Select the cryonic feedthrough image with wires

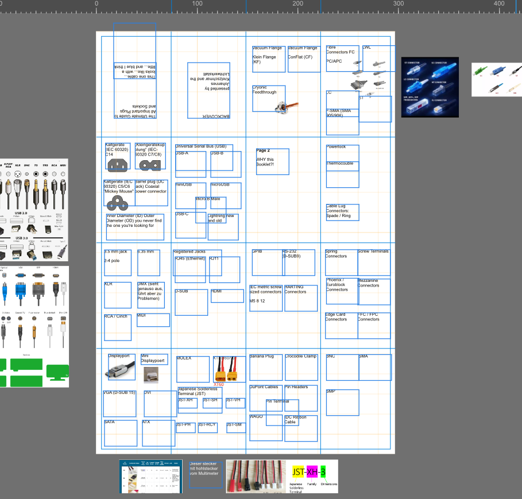(287, 107)
